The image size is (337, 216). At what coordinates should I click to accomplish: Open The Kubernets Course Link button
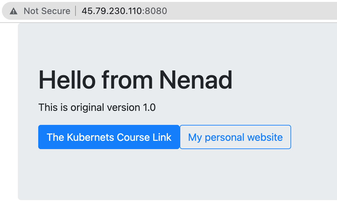click(109, 137)
